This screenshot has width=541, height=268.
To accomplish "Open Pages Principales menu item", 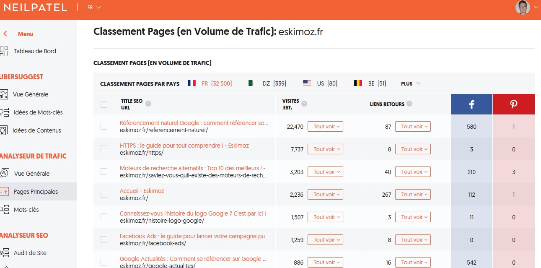I will pos(36,192).
